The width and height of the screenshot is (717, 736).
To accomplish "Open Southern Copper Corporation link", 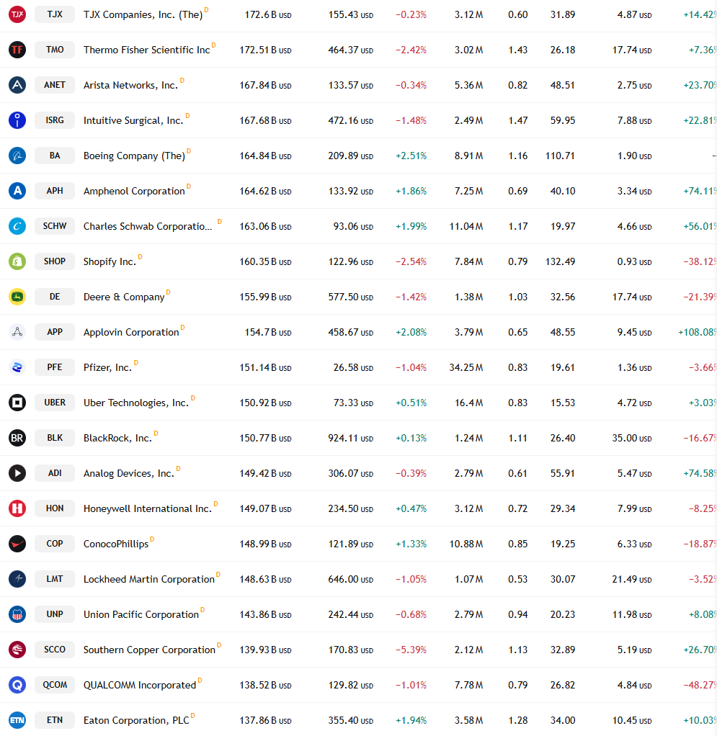I will pos(149,650).
